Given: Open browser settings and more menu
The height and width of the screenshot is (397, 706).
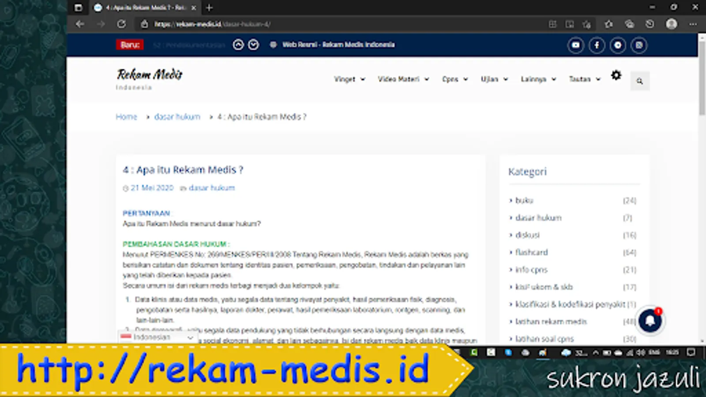Looking at the screenshot, I should pos(693,24).
